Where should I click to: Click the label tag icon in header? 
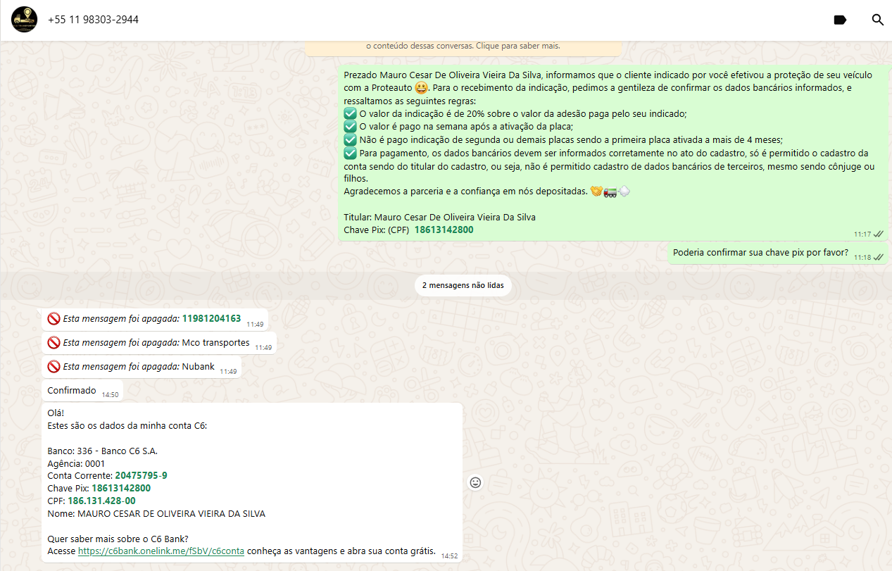(840, 20)
